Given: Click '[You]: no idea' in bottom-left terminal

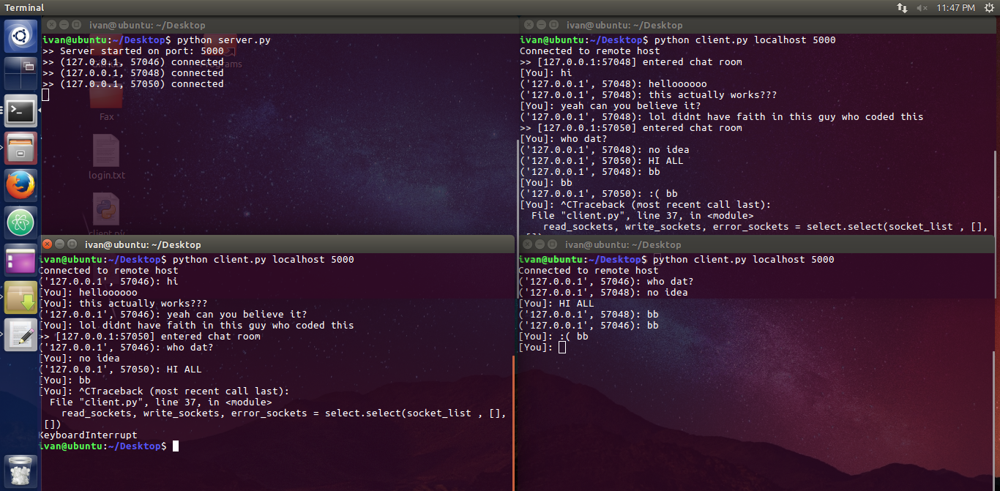Looking at the screenshot, I should point(79,359).
